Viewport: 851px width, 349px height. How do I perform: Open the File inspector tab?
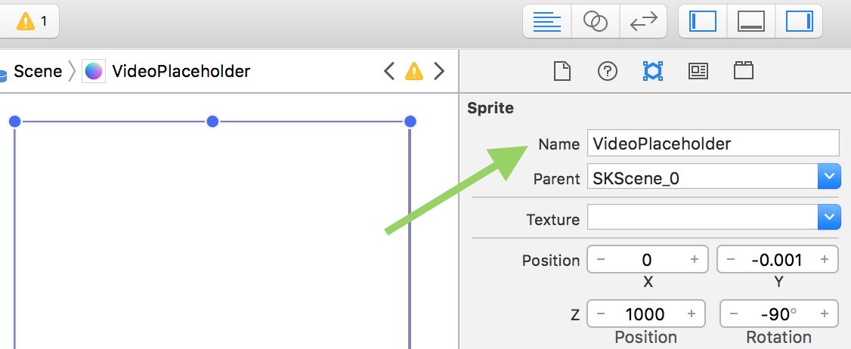(x=561, y=71)
